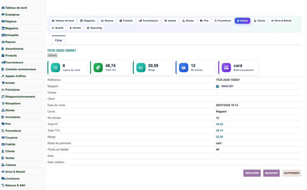Click the RÉOUVRIR button

point(252,173)
